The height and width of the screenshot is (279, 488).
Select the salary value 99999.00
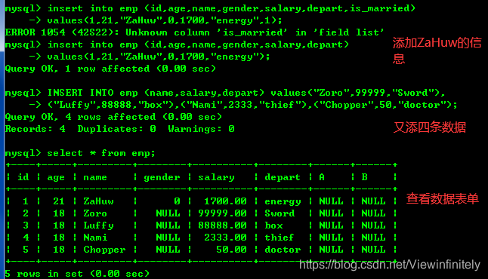[x=223, y=213]
